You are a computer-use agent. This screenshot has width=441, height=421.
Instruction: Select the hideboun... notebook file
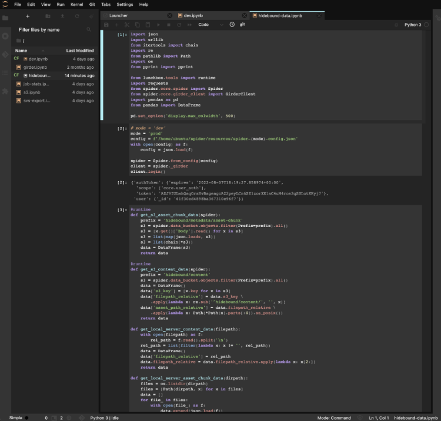pos(55,76)
